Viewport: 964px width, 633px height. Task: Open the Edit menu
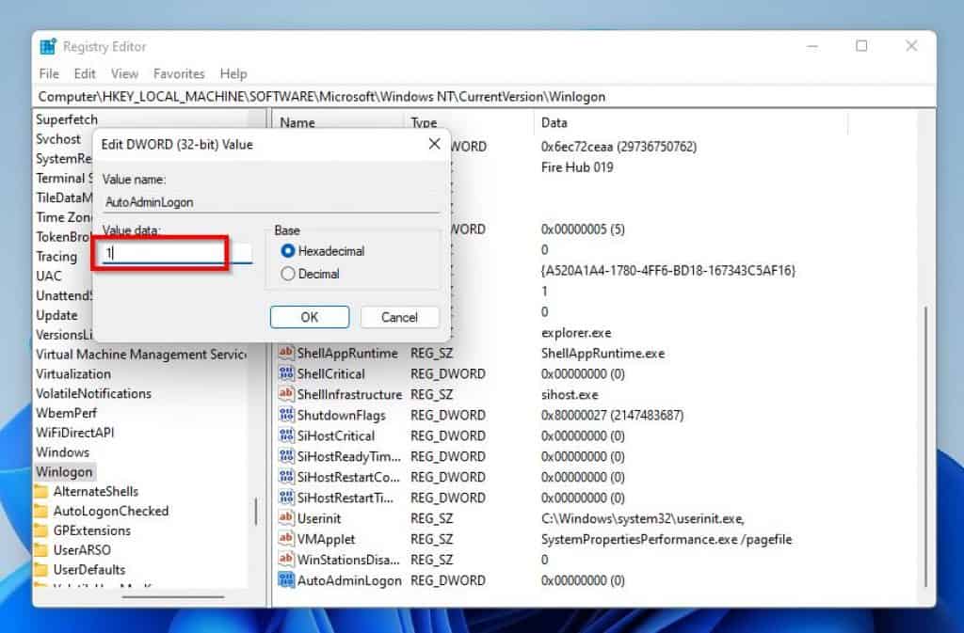pyautogui.click(x=85, y=73)
